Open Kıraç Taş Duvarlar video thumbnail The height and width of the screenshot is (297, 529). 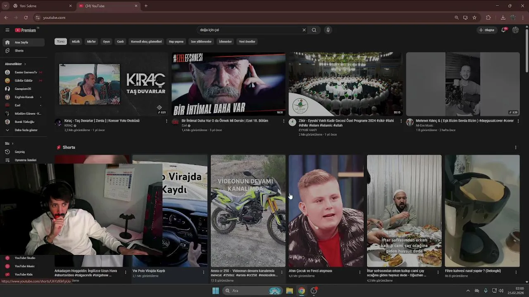tap(112, 84)
